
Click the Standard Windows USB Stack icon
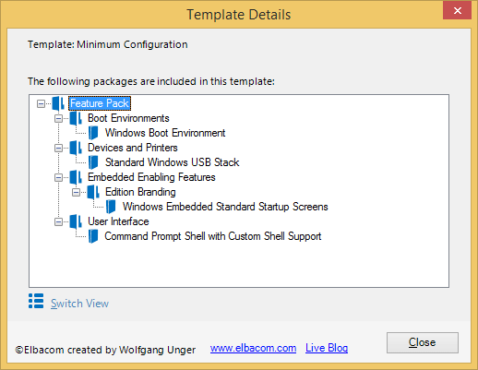93,162
